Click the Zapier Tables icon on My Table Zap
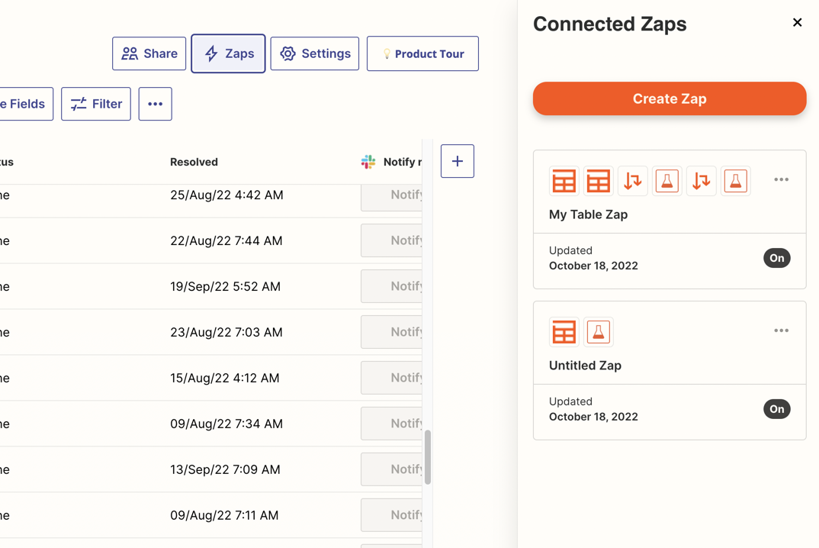 (564, 181)
